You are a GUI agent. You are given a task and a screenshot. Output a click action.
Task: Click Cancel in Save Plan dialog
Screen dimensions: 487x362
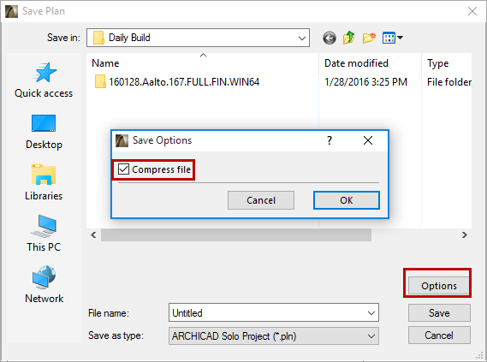[x=439, y=335]
